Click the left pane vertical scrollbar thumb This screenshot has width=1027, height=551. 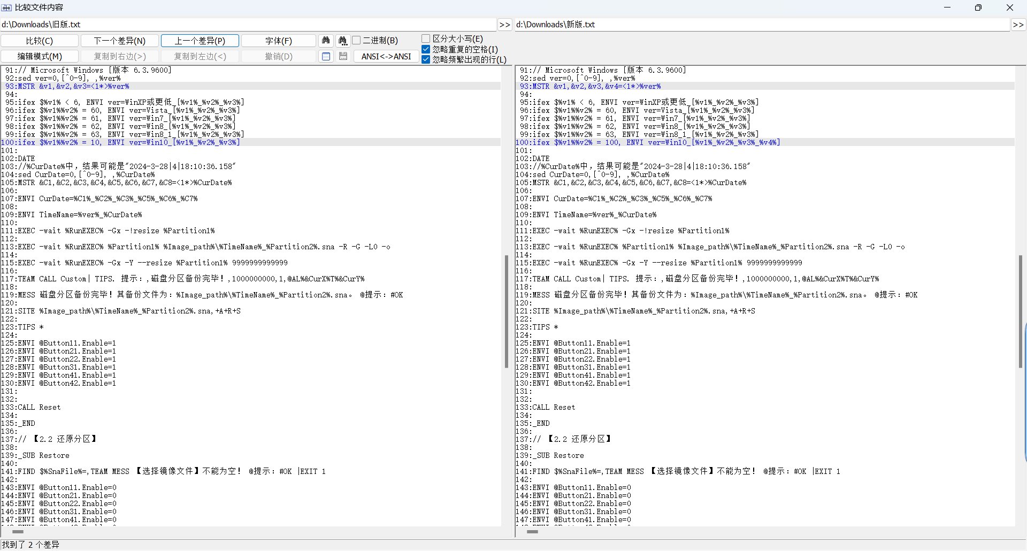pyautogui.click(x=506, y=311)
